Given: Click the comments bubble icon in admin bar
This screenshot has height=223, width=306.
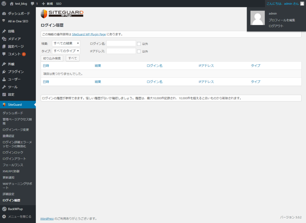Looking at the screenshot, I should pos(33,4).
